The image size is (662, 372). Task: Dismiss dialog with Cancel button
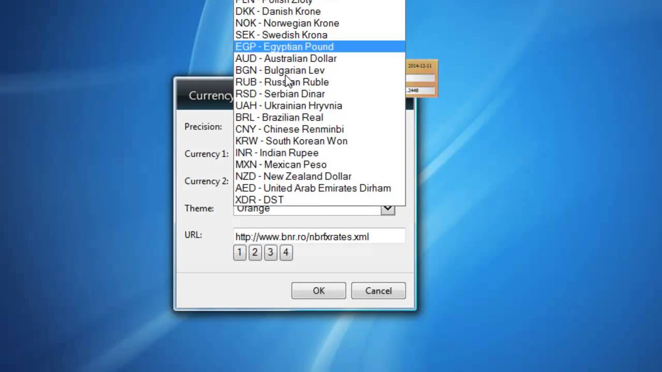pyautogui.click(x=379, y=291)
